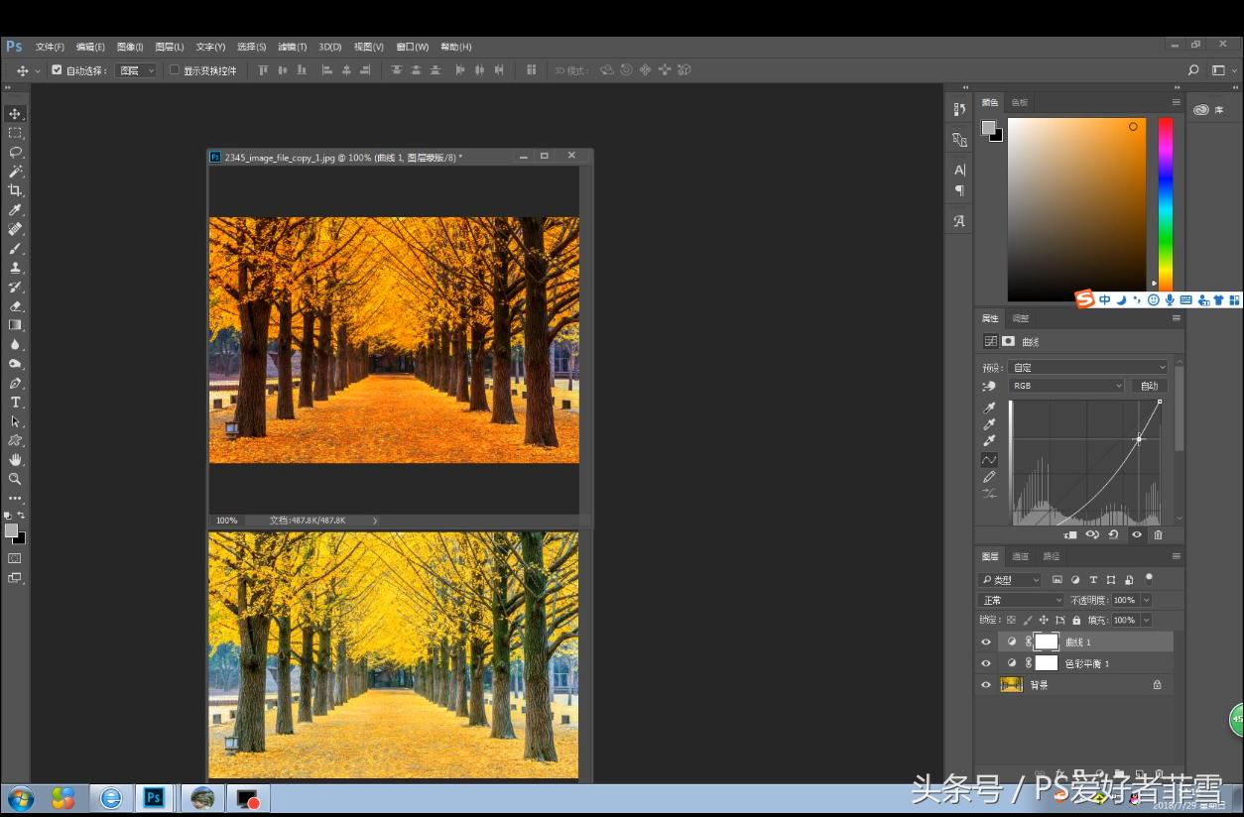
Task: Delete adjustment layer with trash icon
Action: 1158,535
